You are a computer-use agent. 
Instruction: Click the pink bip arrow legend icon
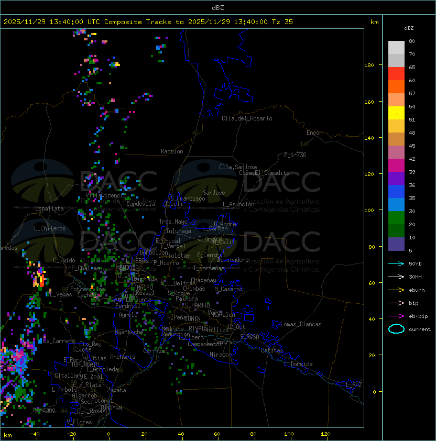396,303
